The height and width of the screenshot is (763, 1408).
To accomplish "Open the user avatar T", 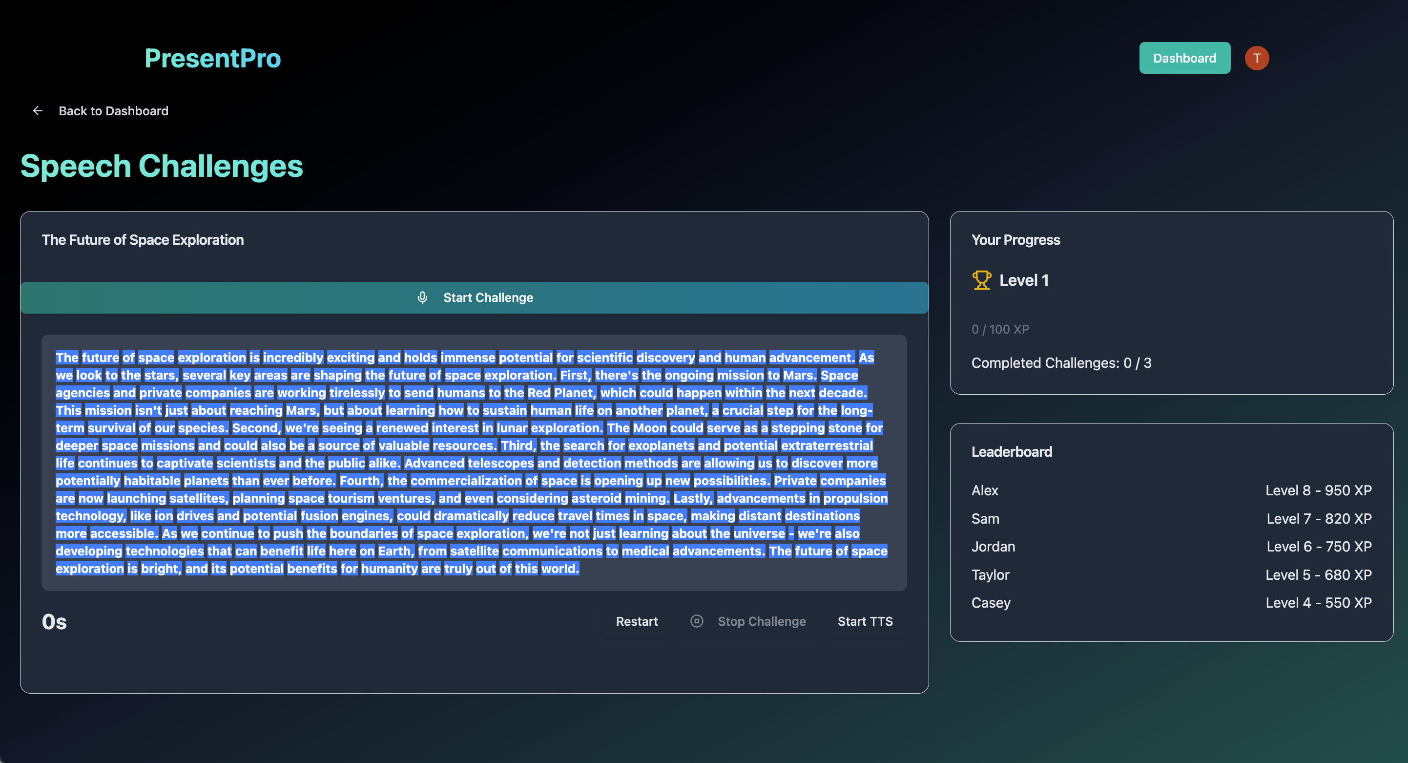I will (x=1257, y=58).
